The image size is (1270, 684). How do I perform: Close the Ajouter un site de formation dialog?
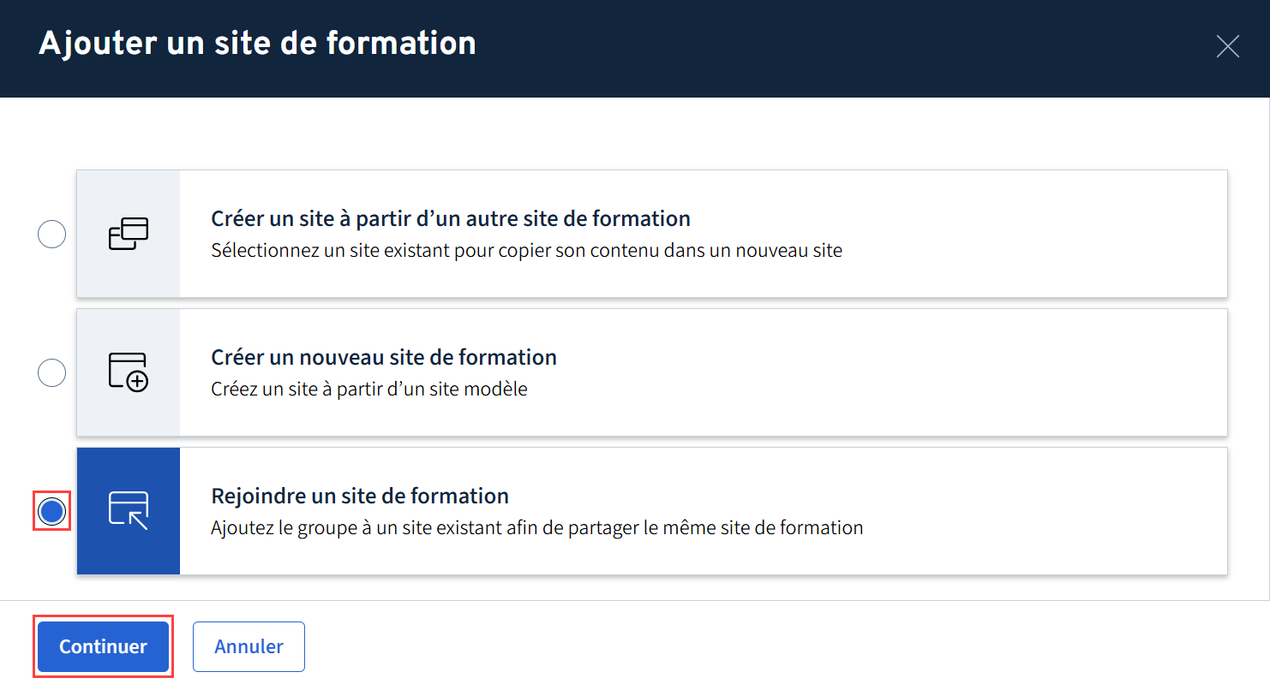point(1227,46)
